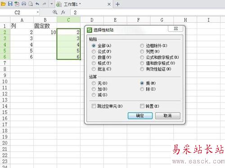225x168 pixels.
Task: Click into the formula bar showing 2
Action: tap(148, 13)
